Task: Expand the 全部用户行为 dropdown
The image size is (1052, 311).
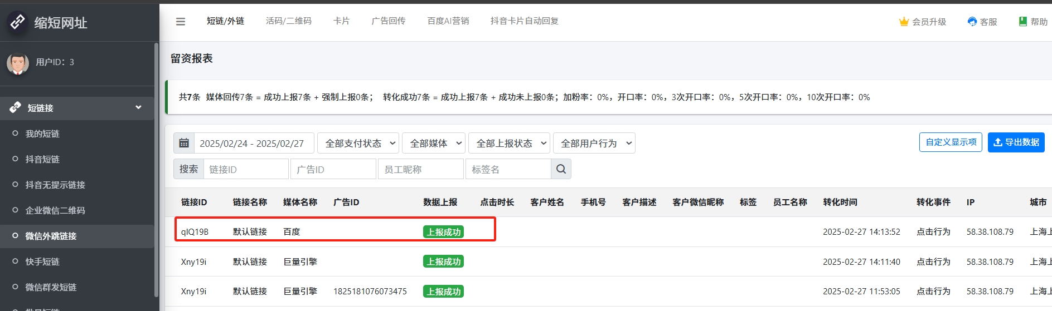Action: click(x=594, y=144)
